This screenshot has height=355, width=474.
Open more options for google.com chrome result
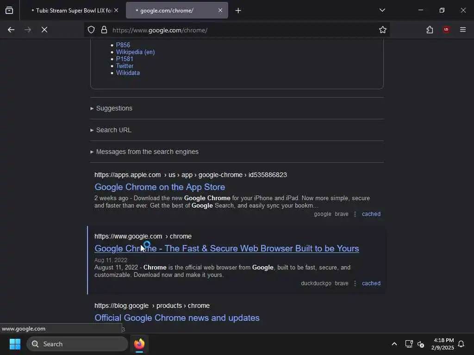tap(355, 283)
